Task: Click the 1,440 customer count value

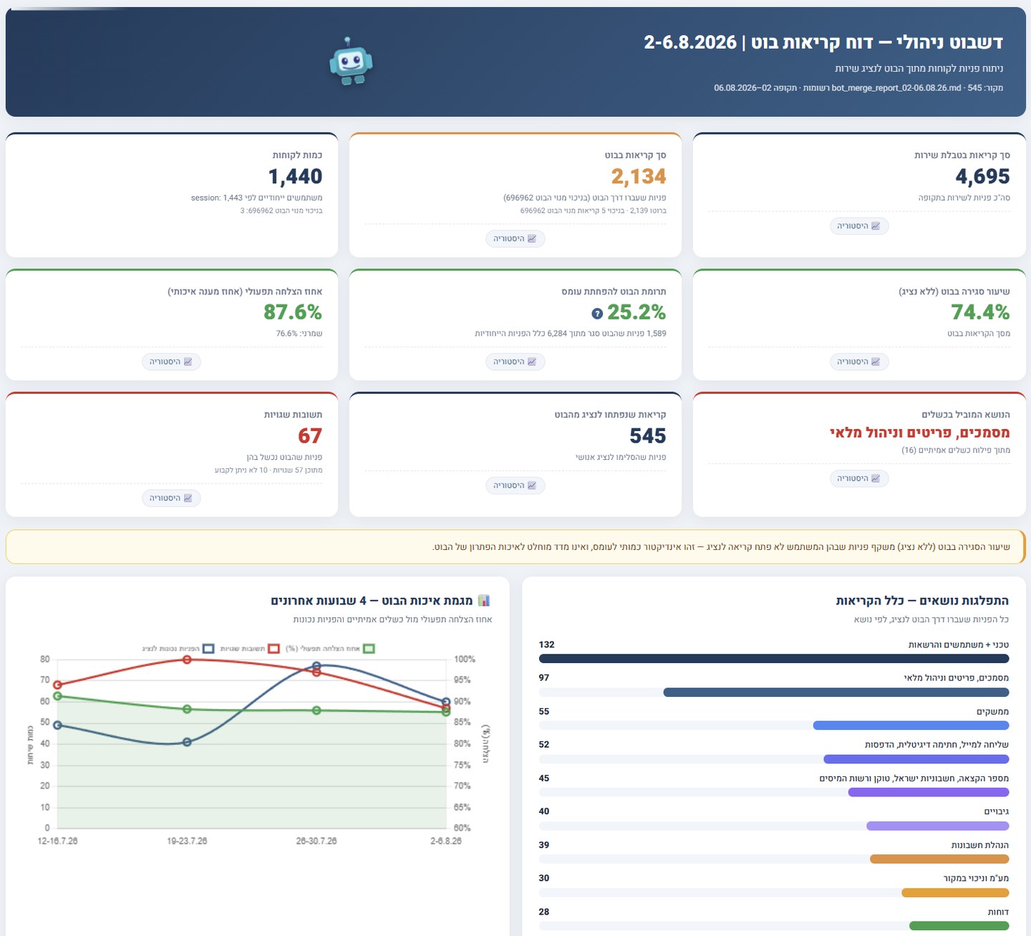Action: (x=295, y=176)
